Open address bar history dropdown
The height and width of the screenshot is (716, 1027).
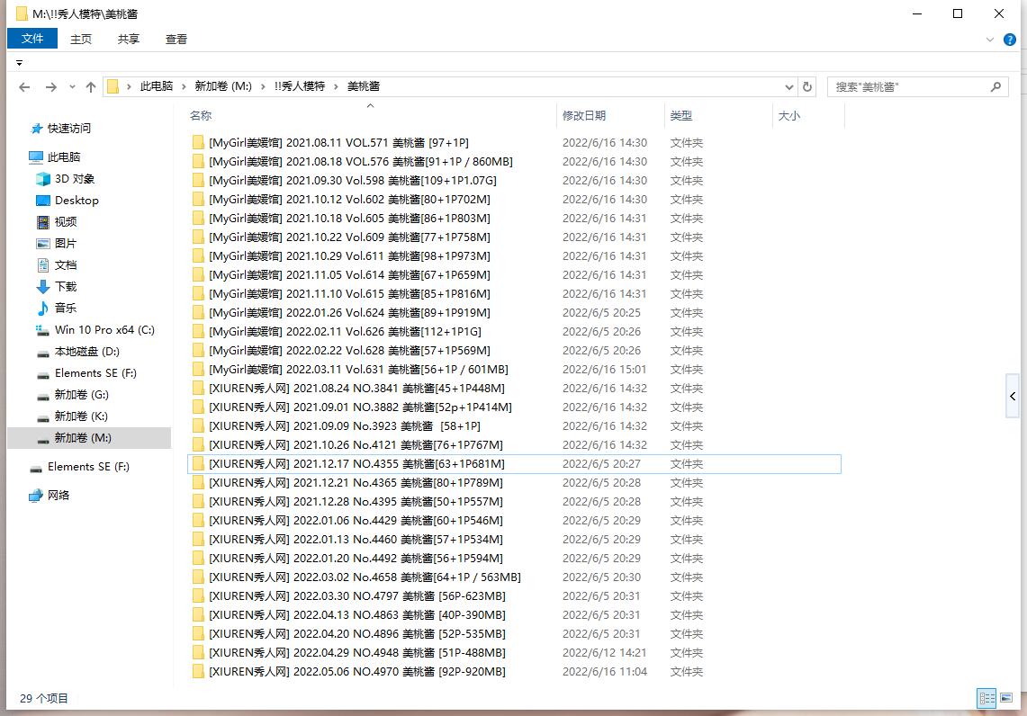[x=788, y=86]
